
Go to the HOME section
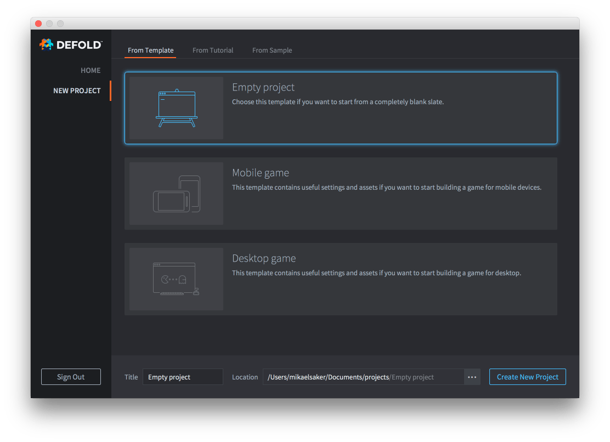(x=90, y=70)
